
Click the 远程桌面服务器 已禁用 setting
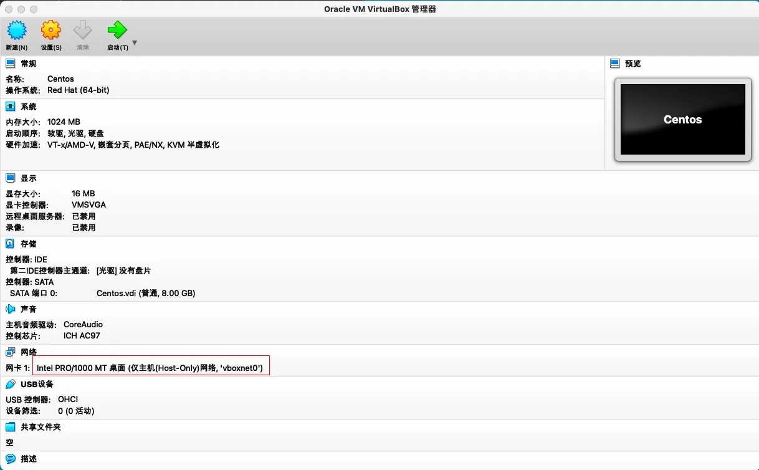[84, 216]
